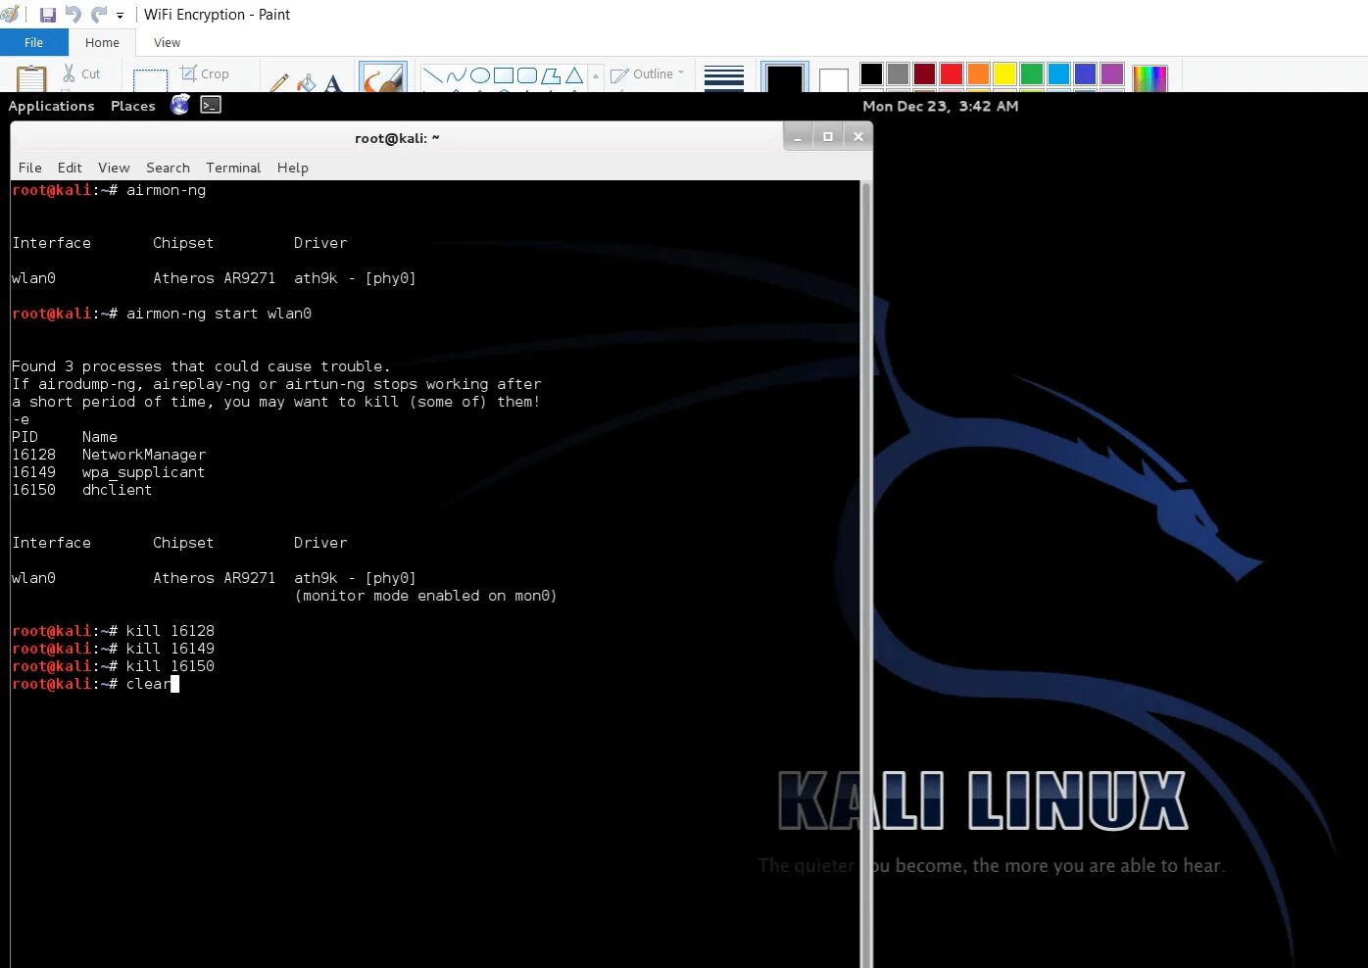Switch to the View tab in Paint

pyautogui.click(x=166, y=42)
